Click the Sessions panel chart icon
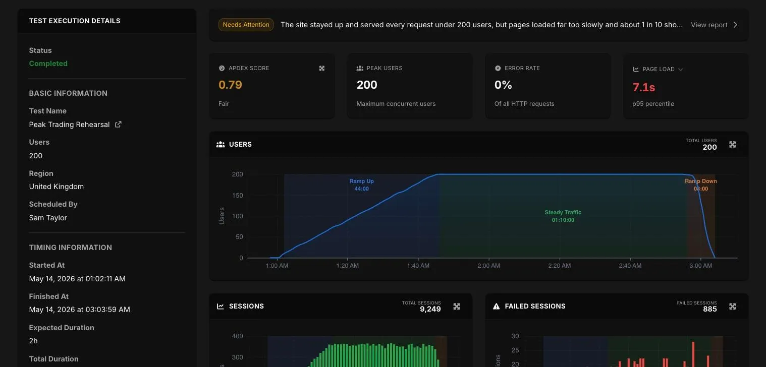Image resolution: width=766 pixels, height=367 pixels. 221,306
